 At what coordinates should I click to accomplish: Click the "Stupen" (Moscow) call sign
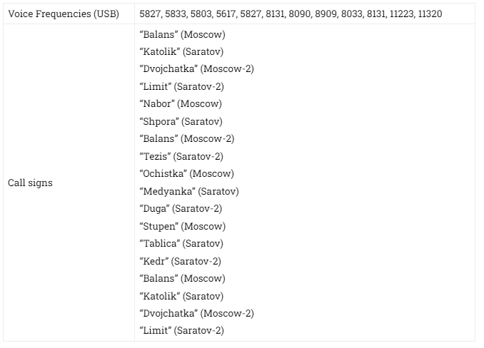183,226
